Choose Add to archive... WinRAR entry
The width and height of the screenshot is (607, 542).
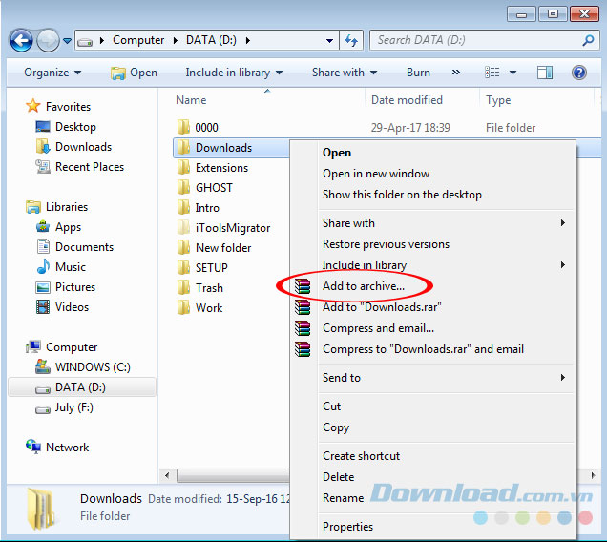432,286
